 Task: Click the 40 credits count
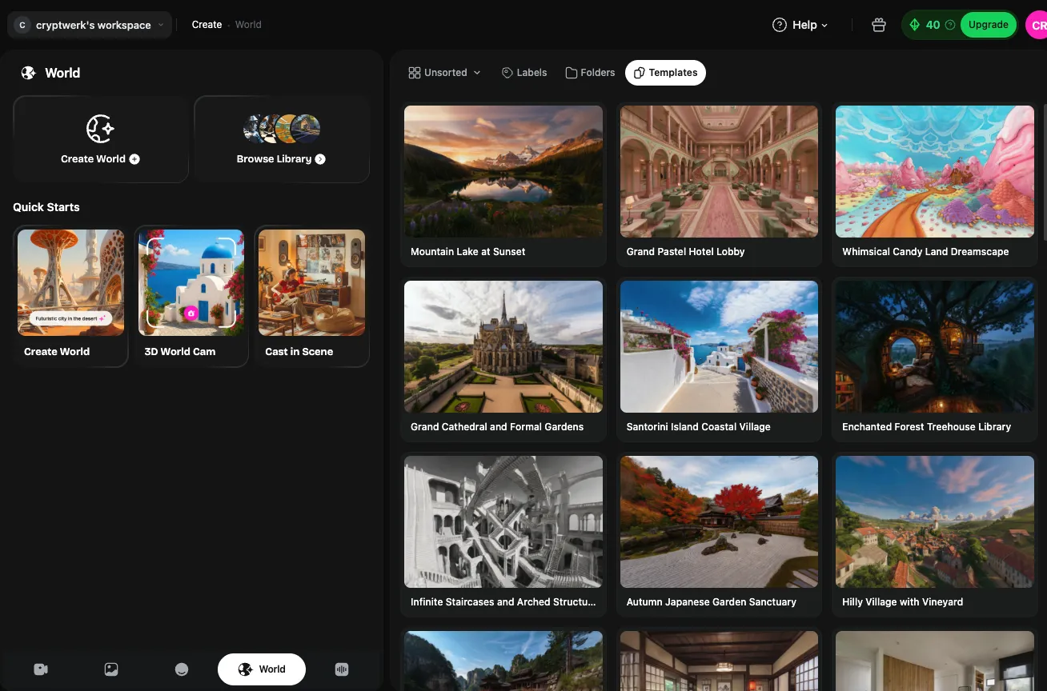[933, 25]
